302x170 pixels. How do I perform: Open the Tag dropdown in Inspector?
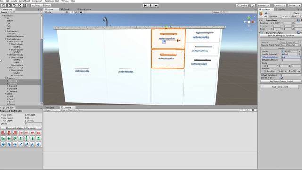(275, 17)
